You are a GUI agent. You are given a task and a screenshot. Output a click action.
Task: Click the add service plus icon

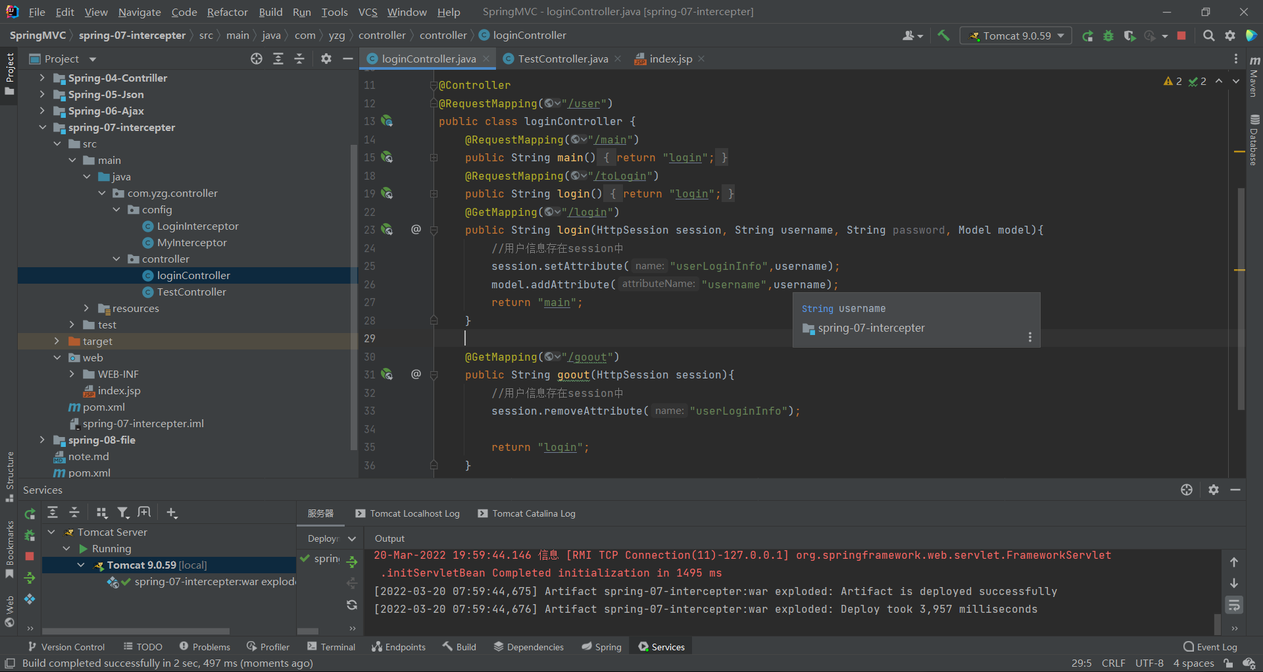click(172, 513)
